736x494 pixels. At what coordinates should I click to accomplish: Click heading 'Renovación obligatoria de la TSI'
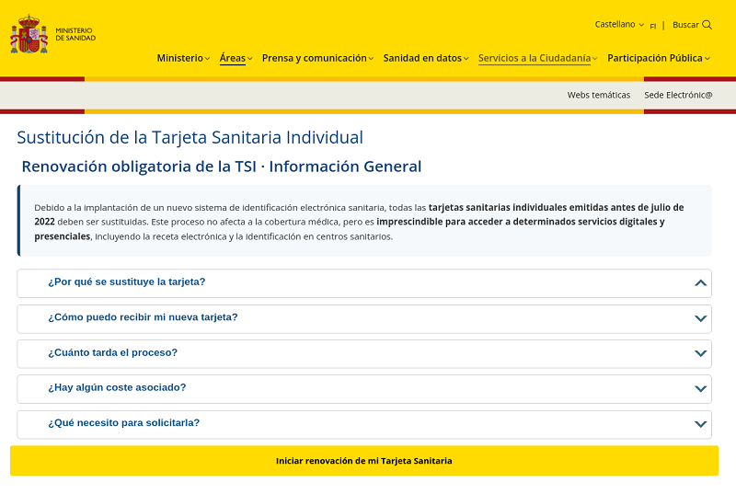click(x=139, y=167)
